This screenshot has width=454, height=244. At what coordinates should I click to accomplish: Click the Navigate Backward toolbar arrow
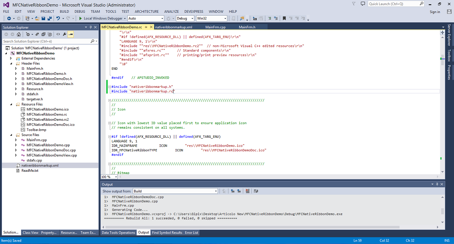(9, 18)
